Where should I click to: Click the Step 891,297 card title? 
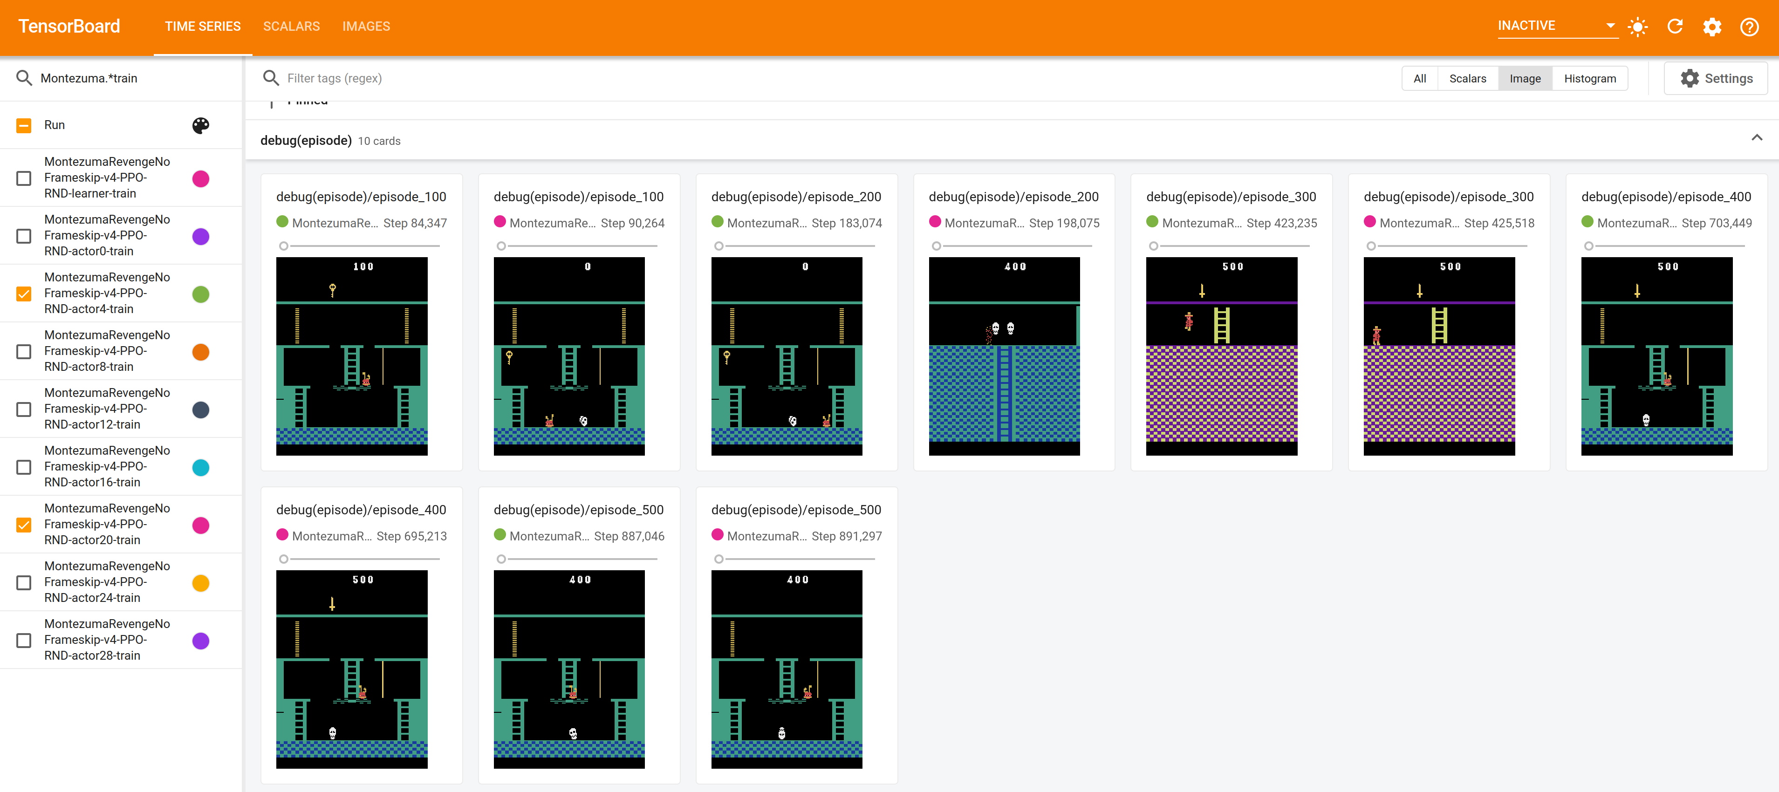click(795, 510)
